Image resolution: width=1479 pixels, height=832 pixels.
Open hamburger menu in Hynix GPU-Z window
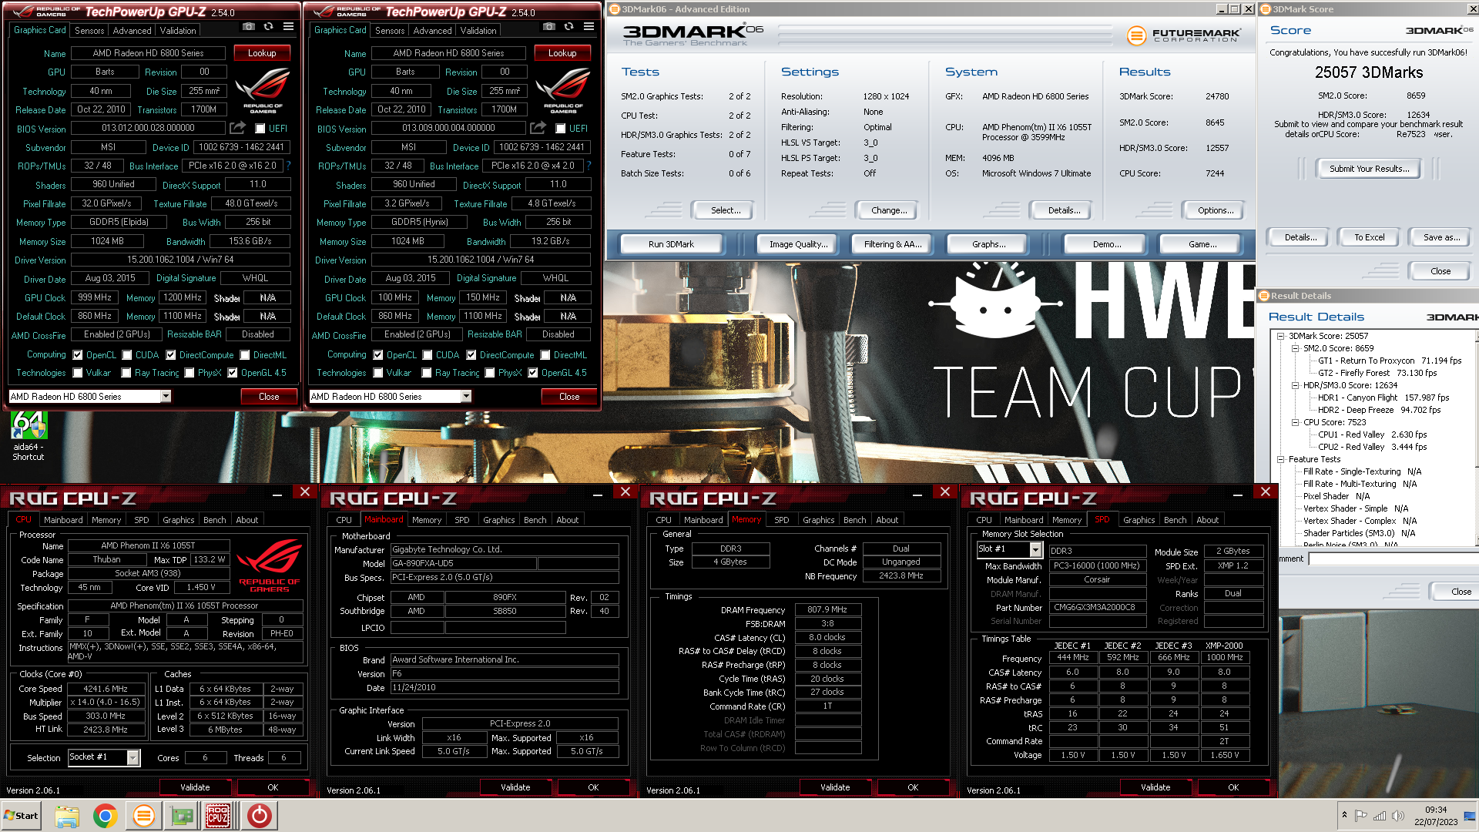tap(589, 26)
